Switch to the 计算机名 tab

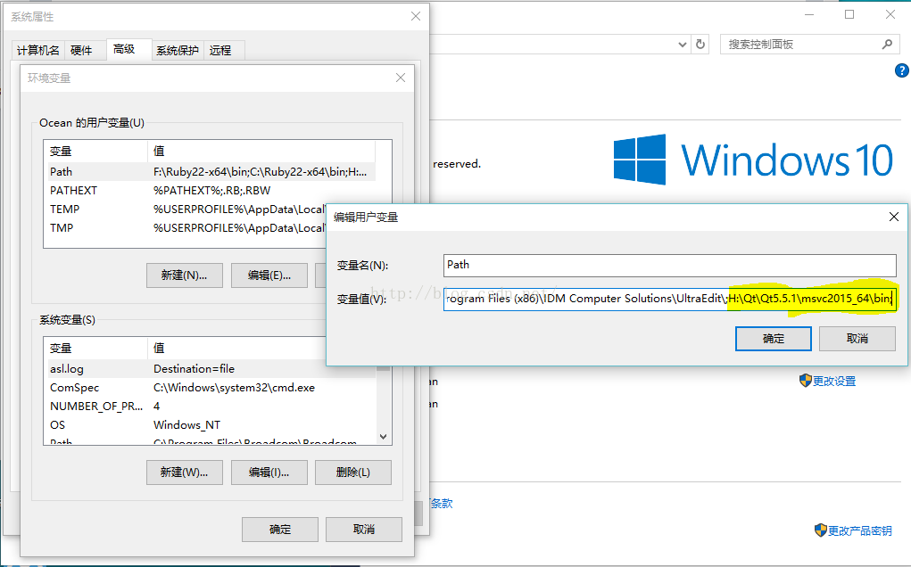[x=37, y=51]
